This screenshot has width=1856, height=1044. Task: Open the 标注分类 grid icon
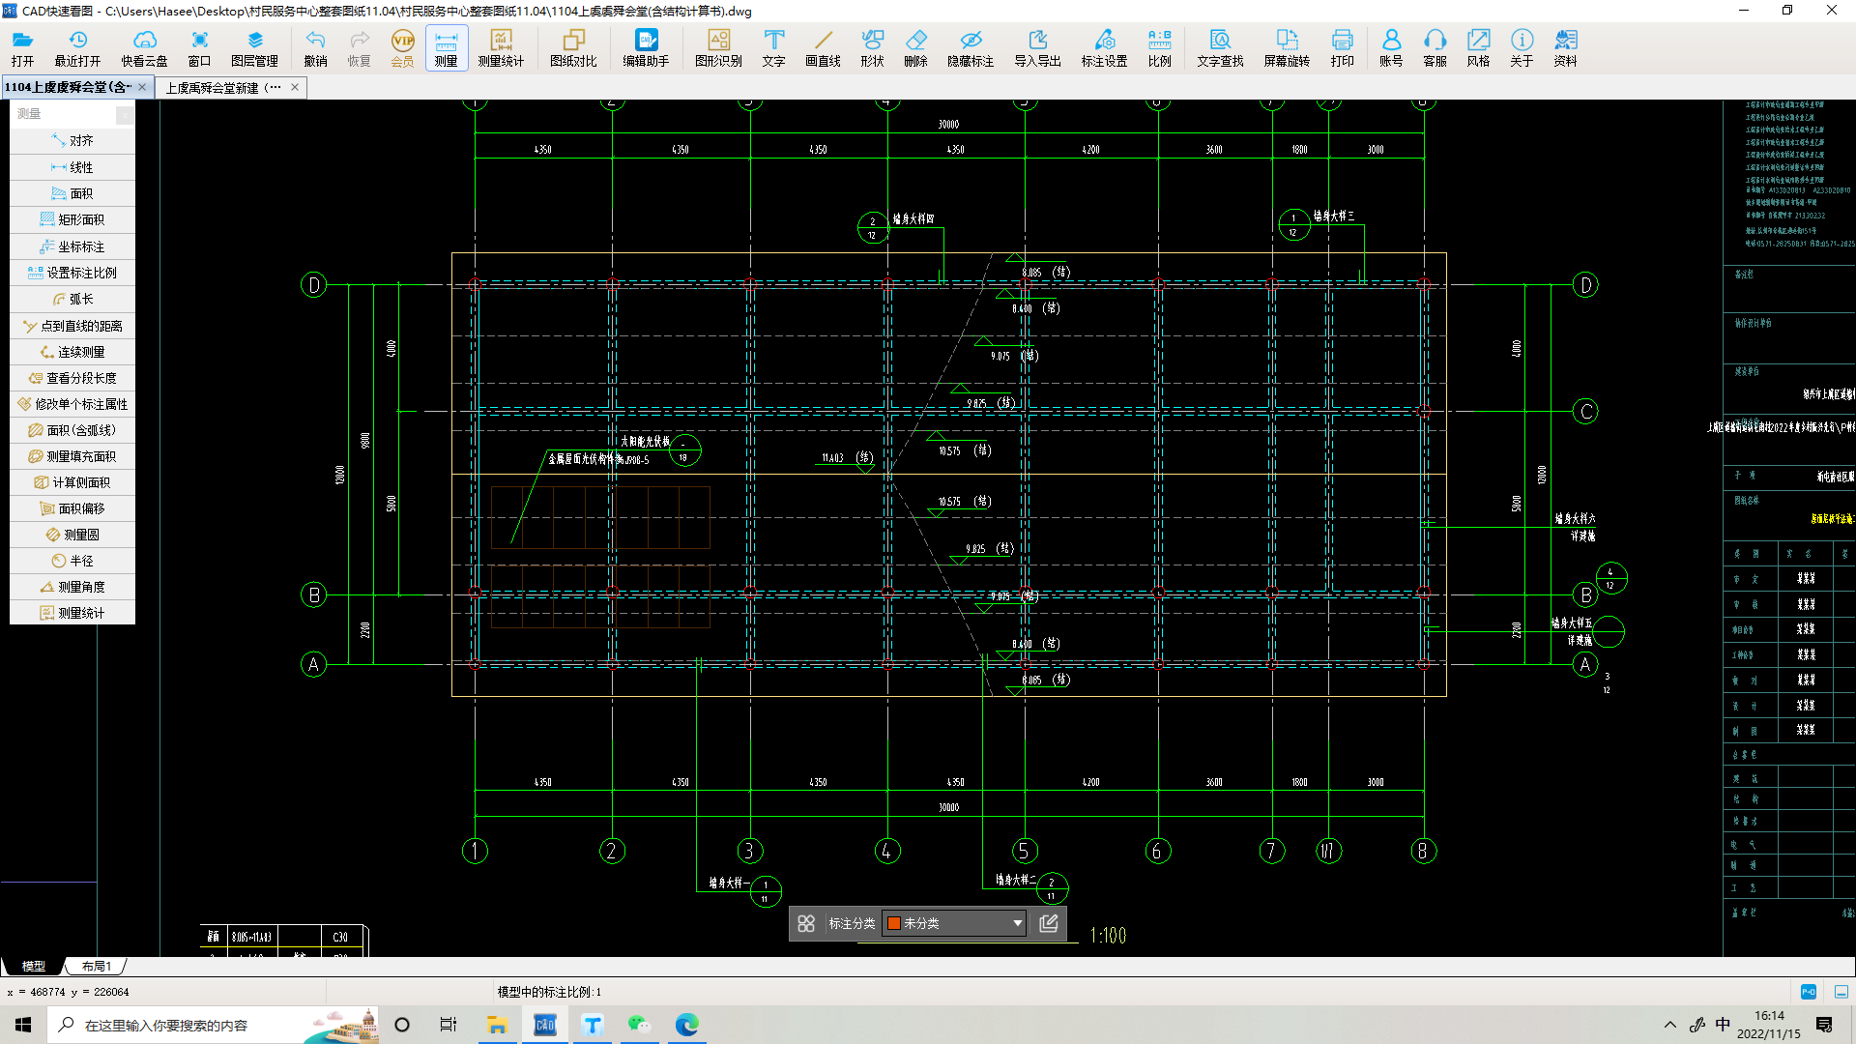(806, 923)
